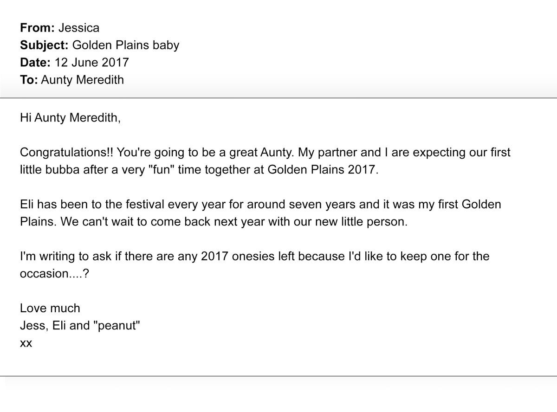This screenshot has width=557, height=412.
Task: Click the name Eli starting the second paragraph
Action: point(27,204)
